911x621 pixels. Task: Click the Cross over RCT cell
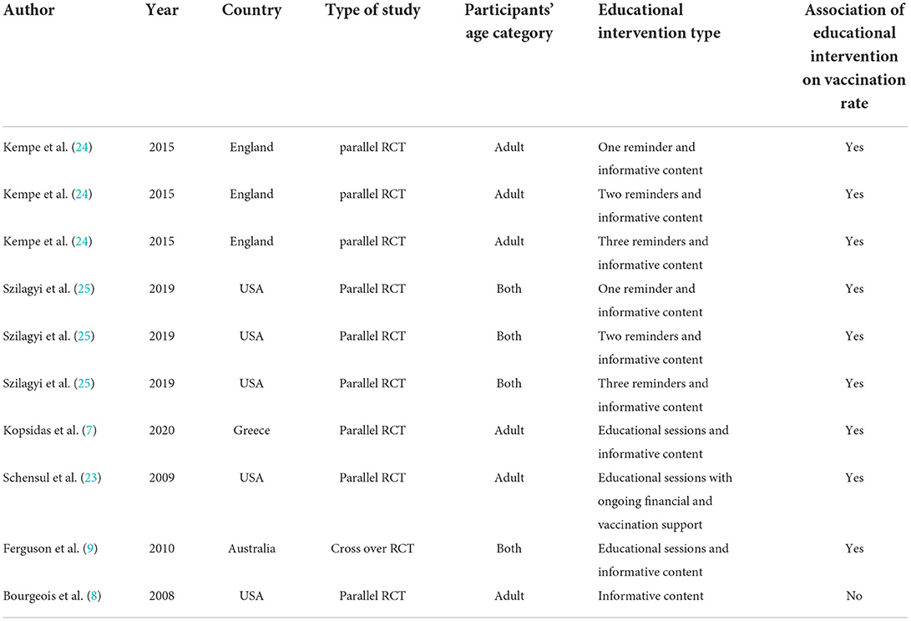[x=372, y=548]
